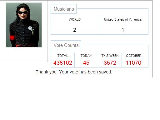Click this week's vote value 3572
Image resolution: width=160 pixels, height=120 pixels.
point(110,63)
